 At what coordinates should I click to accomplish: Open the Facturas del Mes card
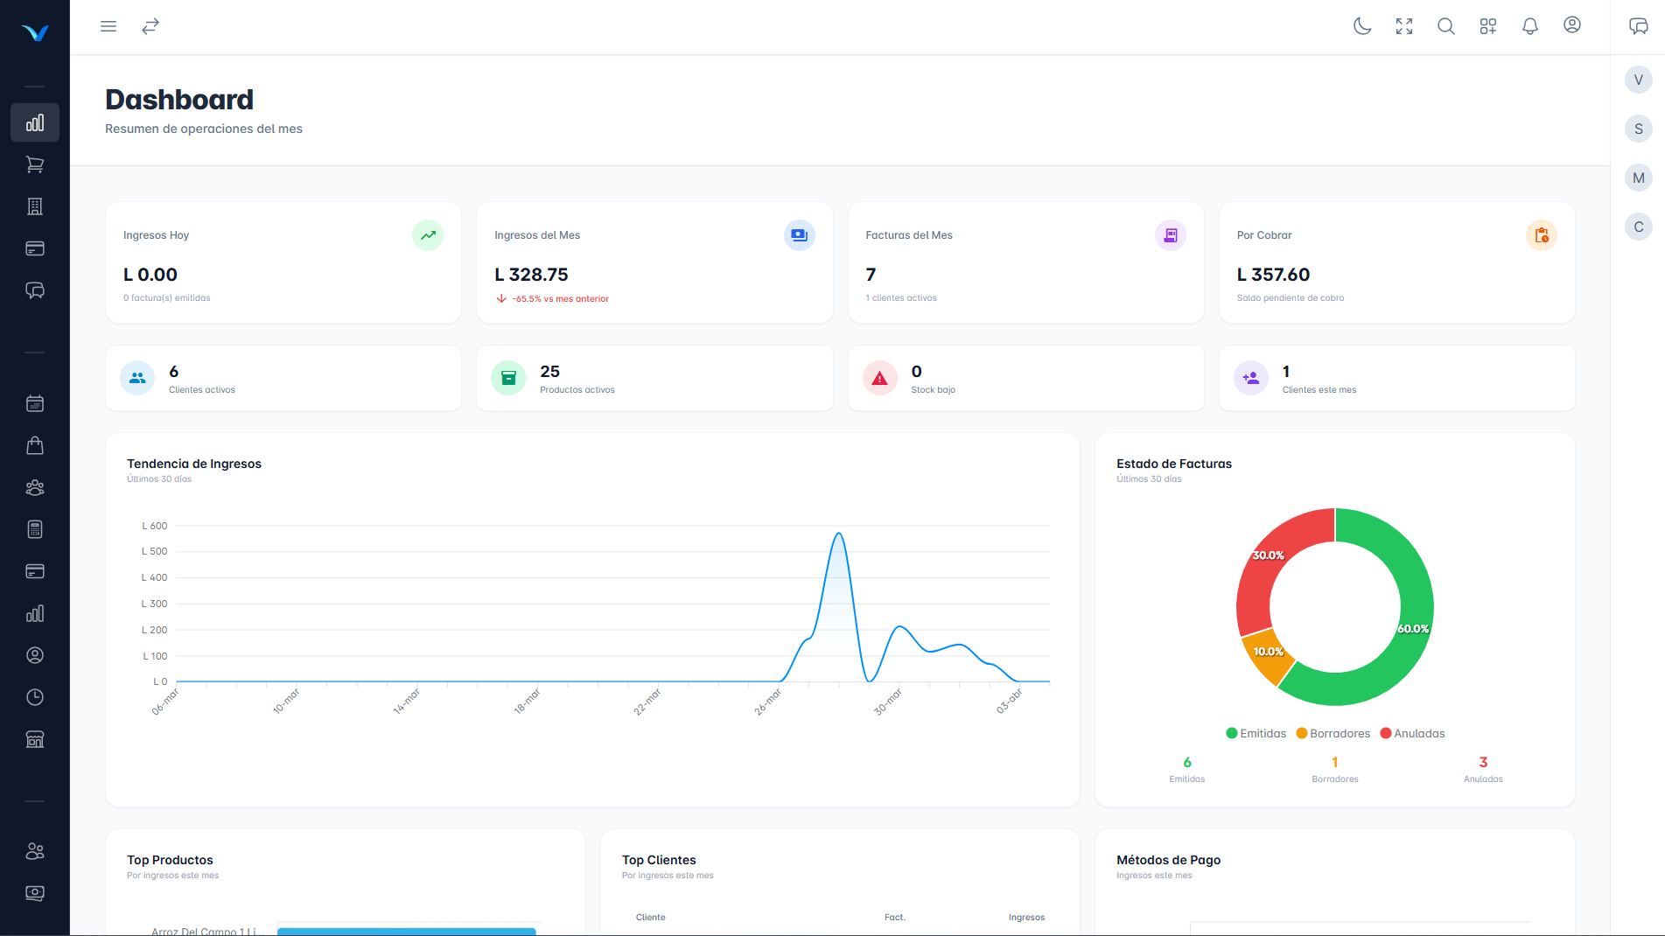[1025, 262]
